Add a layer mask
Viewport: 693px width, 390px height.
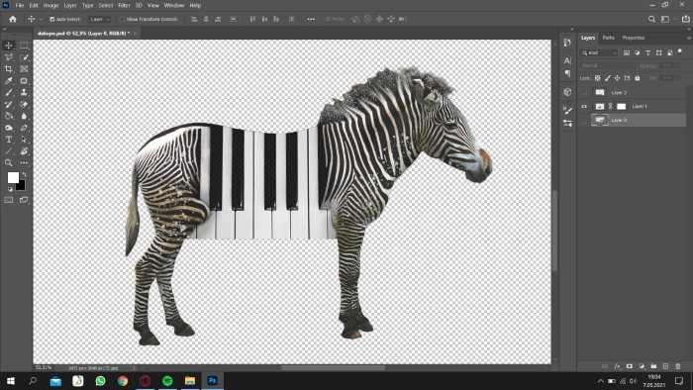[x=630, y=366]
